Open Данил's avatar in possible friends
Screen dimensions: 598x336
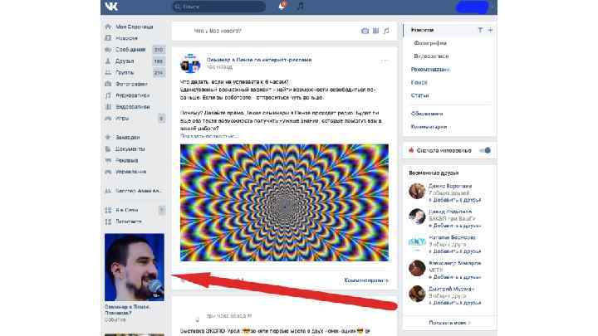pos(417,191)
